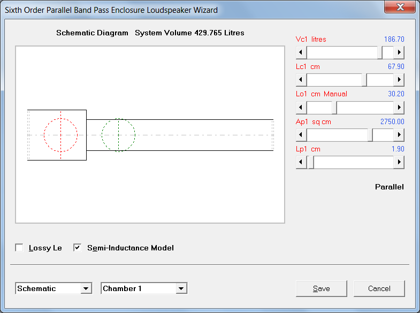Click the Lp1 cm left arrow
The image size is (420, 313).
(301, 162)
